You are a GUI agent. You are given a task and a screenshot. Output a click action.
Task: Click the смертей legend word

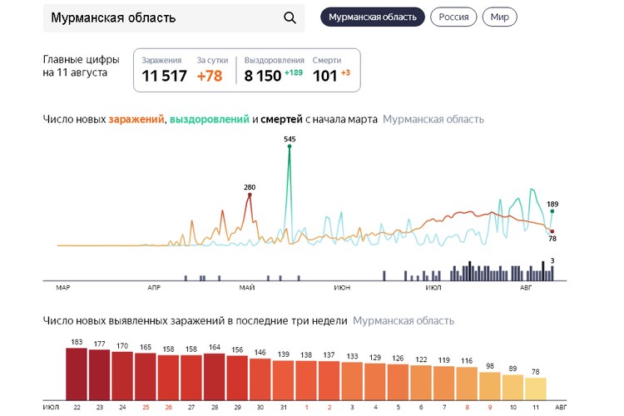281,119
